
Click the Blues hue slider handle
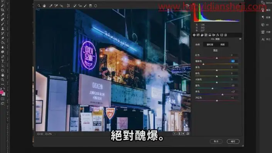pos(213,88)
